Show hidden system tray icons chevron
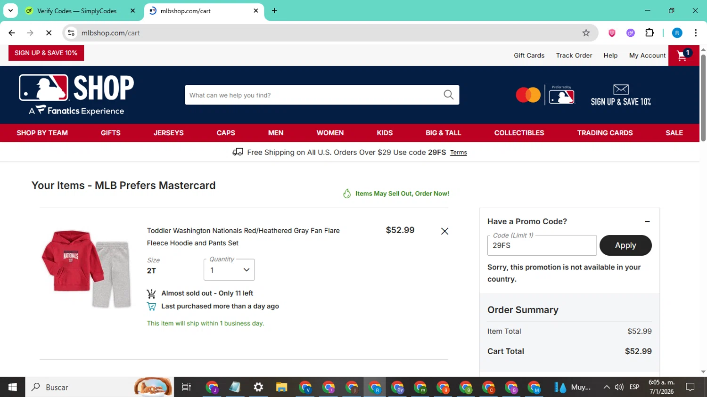Viewport: 707px width, 397px height. [x=606, y=387]
